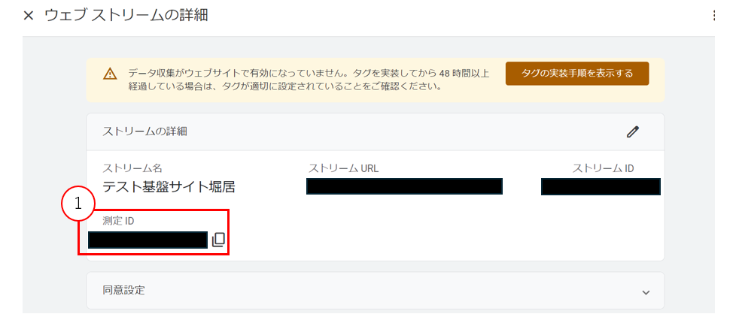Click the ストリームの詳細 card header
Viewport: 739px width, 323px height.
(x=376, y=131)
